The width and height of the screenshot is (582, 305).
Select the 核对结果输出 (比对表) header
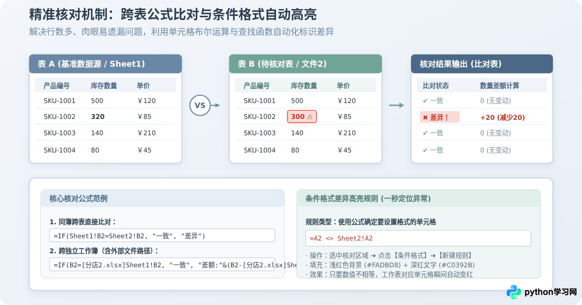[x=482, y=64]
